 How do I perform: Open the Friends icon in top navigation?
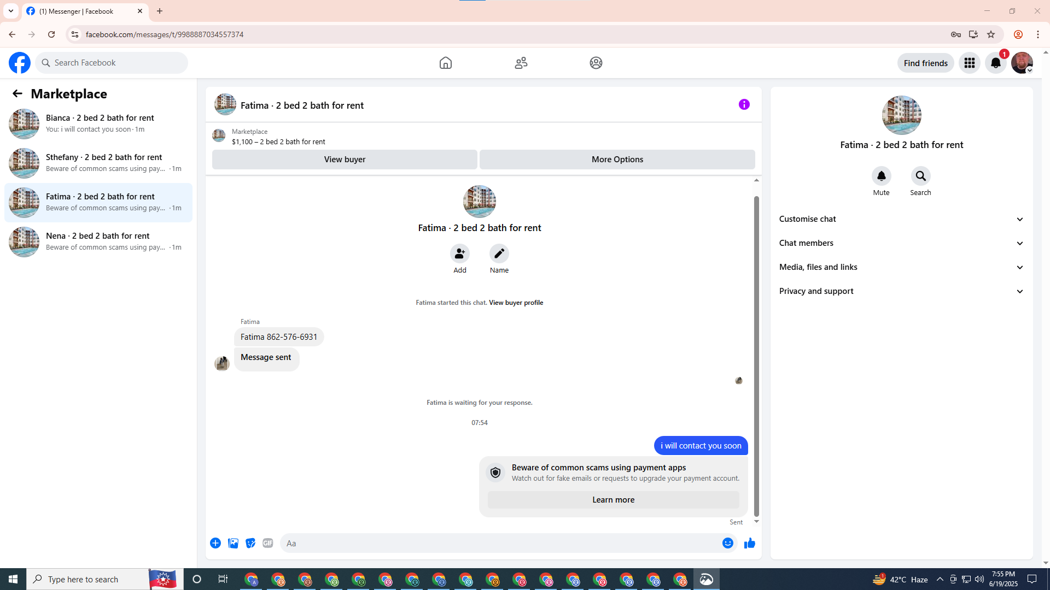521,63
